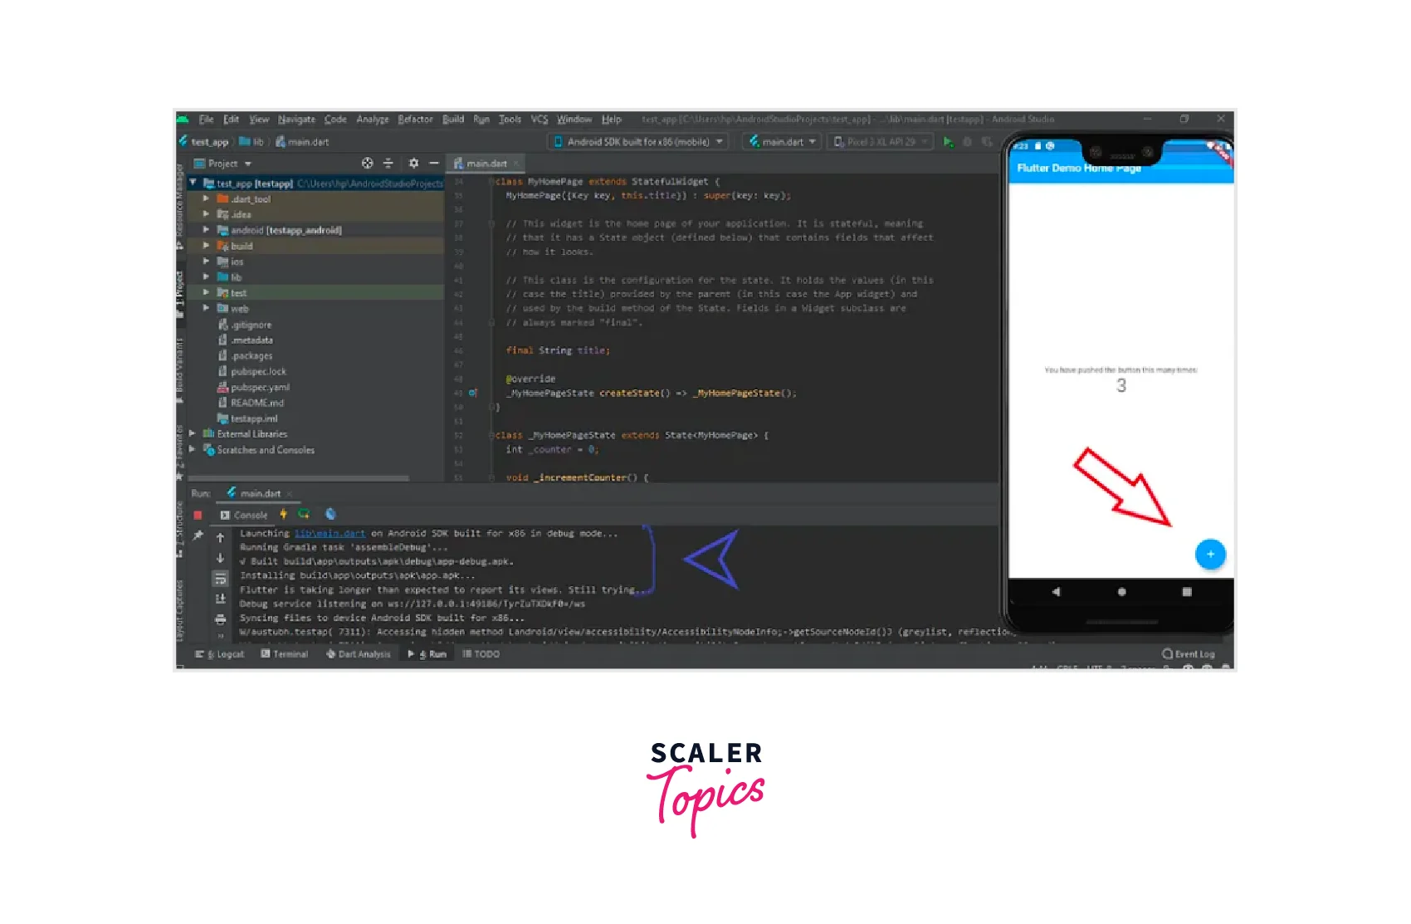Image resolution: width=1411 pixels, height=924 pixels.
Task: Select pubspec.yaml in the project tree
Action: pyautogui.click(x=260, y=388)
